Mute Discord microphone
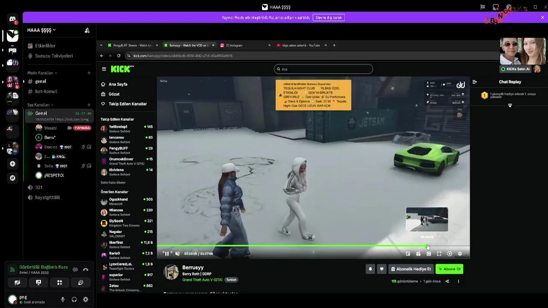This screenshot has height=308, width=548. pos(63,299)
